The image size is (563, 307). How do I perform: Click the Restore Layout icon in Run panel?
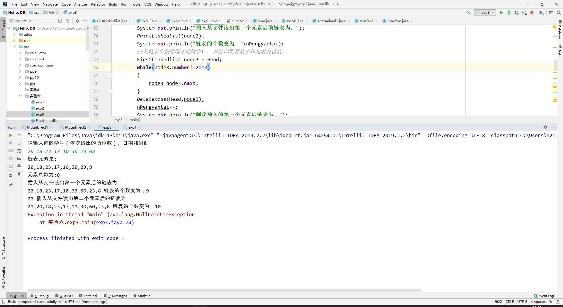tap(11, 175)
